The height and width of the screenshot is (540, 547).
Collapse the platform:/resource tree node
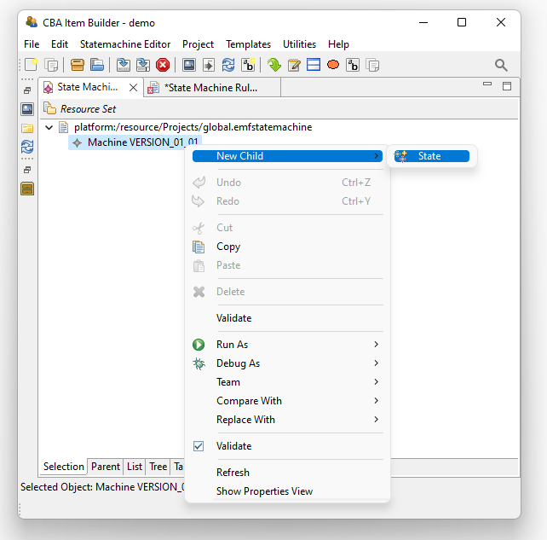[49, 127]
